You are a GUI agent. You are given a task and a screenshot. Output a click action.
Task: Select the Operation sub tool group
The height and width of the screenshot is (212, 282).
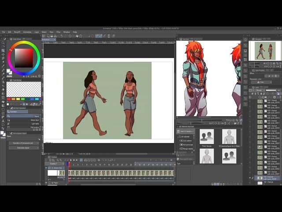[x=18, y=112]
